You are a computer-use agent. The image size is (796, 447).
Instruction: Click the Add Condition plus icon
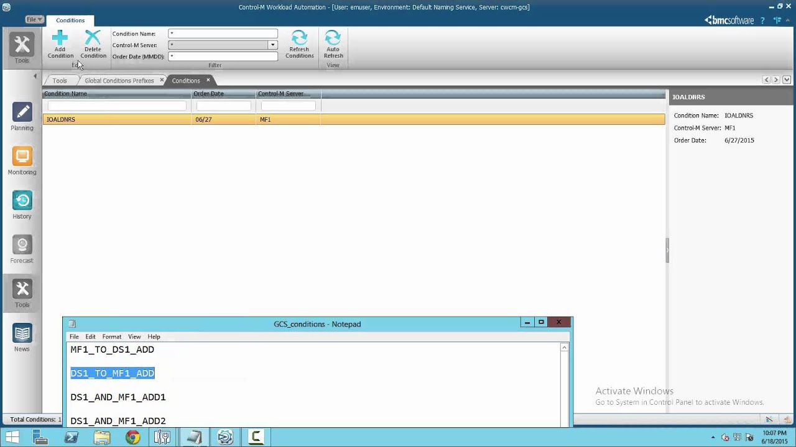click(60, 38)
